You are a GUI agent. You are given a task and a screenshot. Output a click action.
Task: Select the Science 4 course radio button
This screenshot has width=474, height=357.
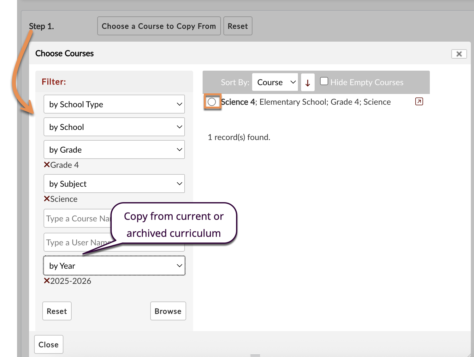click(x=212, y=102)
